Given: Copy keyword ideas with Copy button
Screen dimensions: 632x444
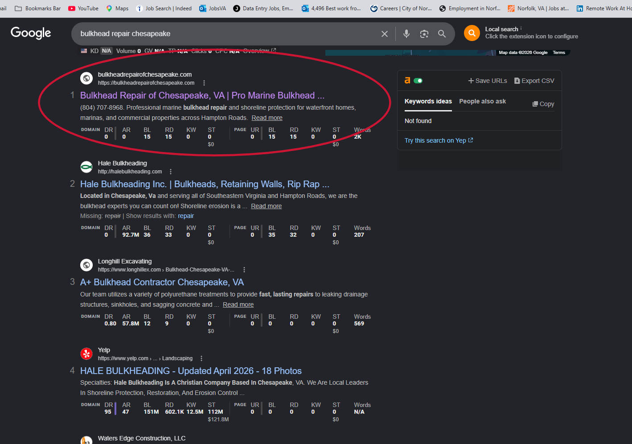Looking at the screenshot, I should tap(543, 104).
